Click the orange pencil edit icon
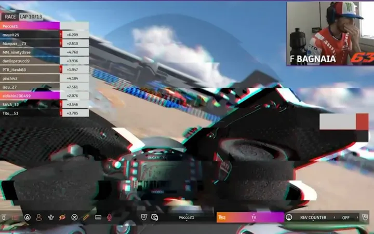Screen dimensions: 374x234 86,217
